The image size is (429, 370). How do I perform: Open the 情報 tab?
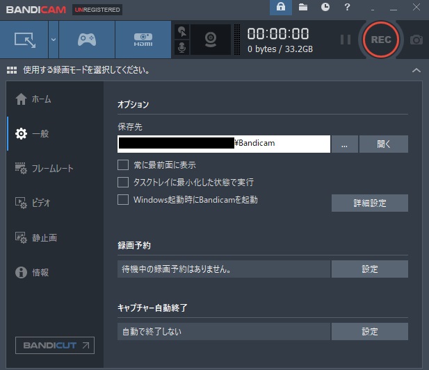(55, 272)
